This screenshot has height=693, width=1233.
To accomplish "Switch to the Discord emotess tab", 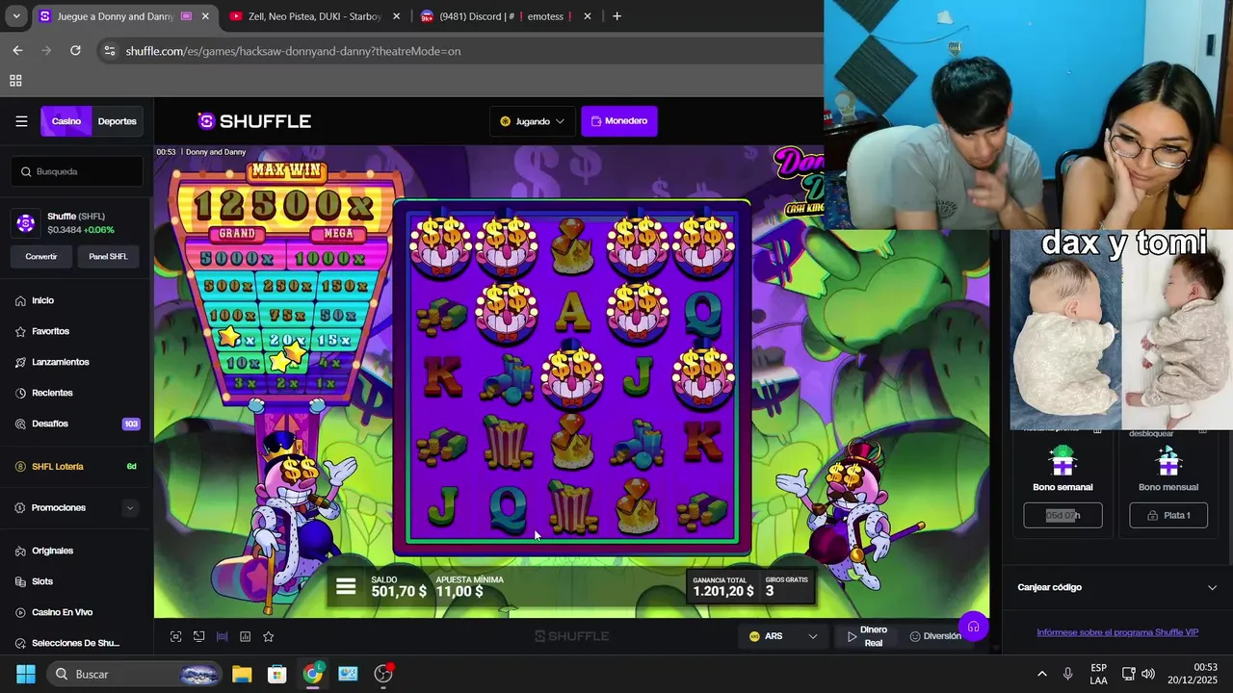I will coord(506,16).
